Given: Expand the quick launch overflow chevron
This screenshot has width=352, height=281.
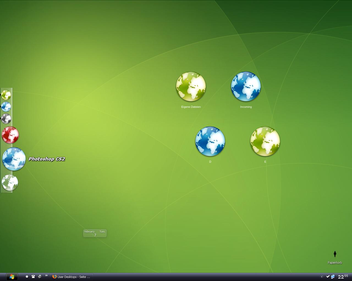Looking at the screenshot, I should pos(46,276).
